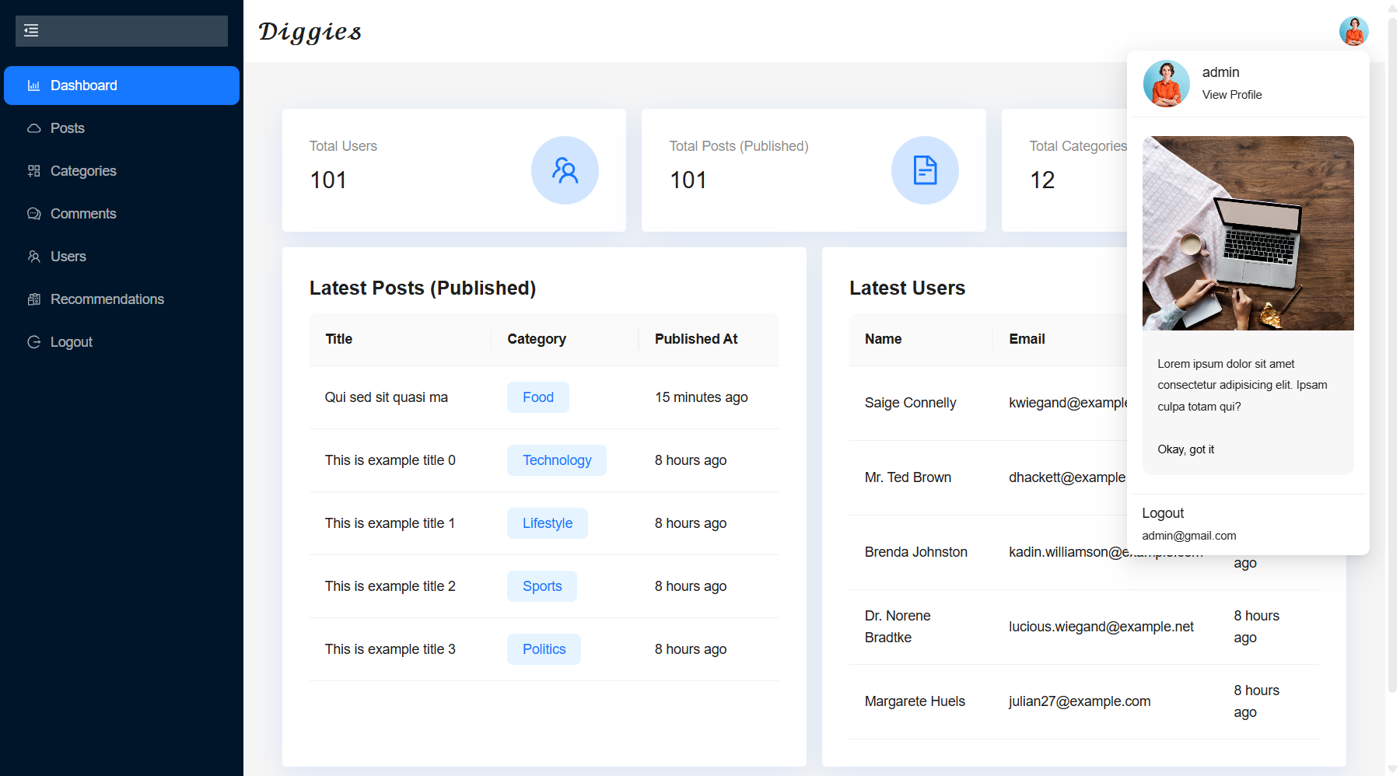Collapse the profile dropdown via top-right avatar

[1353, 31]
